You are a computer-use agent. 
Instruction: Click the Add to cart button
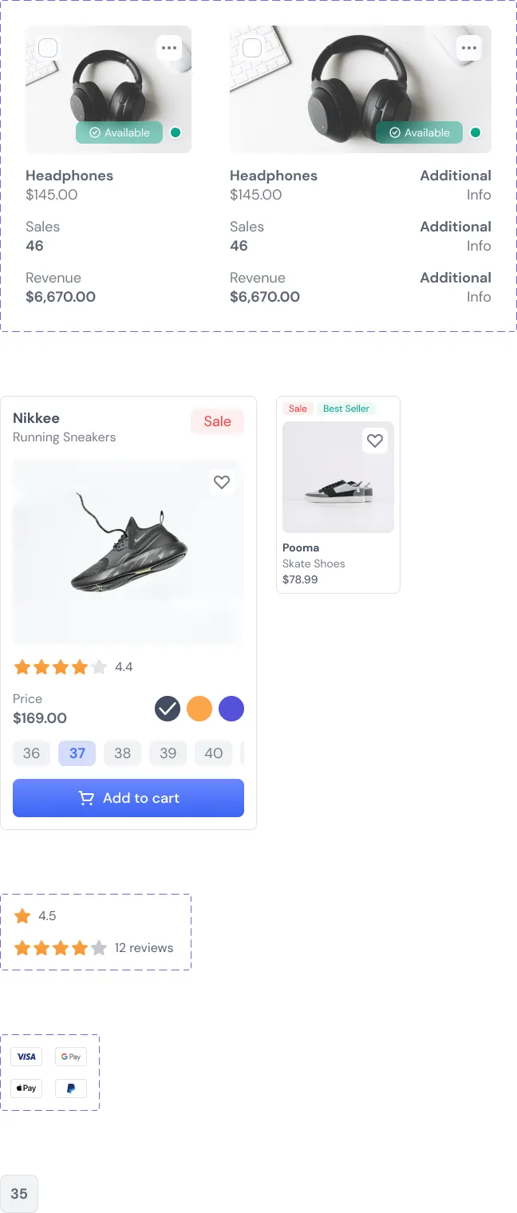[128, 798]
